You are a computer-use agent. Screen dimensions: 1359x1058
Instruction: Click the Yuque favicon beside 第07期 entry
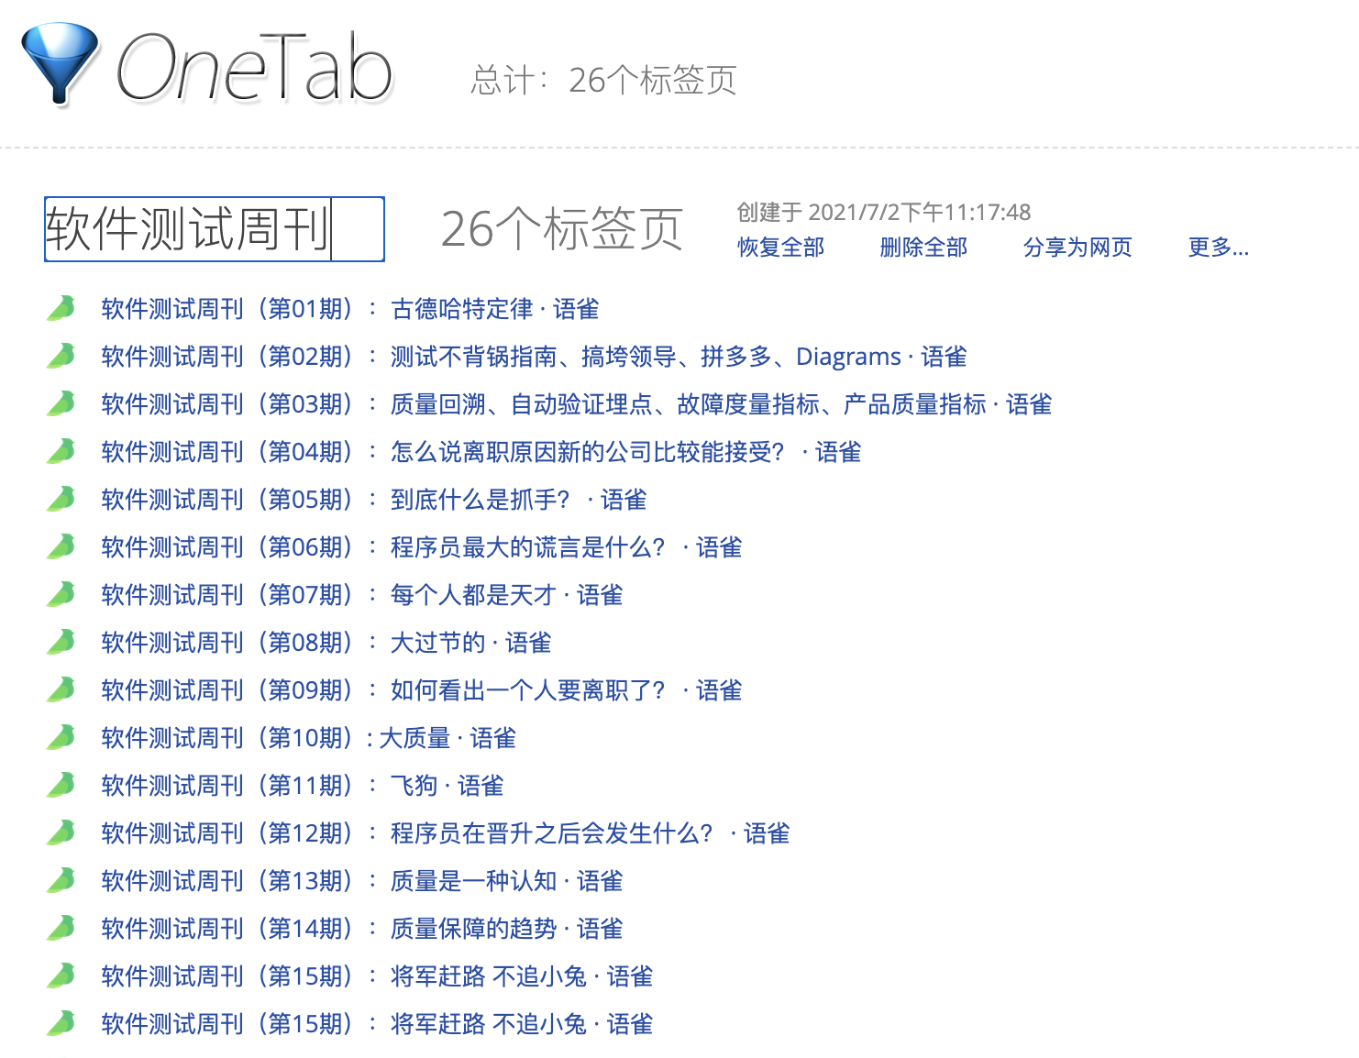pos(61,594)
